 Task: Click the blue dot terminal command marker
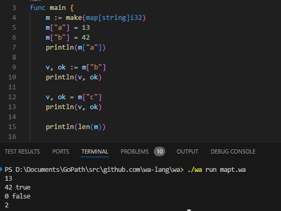[x=1, y=169]
